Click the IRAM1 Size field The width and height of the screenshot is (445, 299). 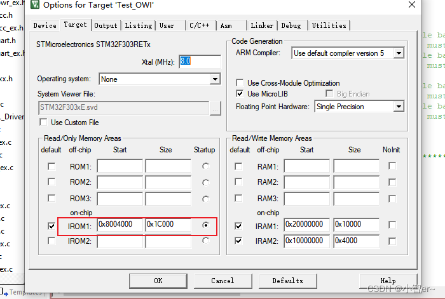[357, 225]
